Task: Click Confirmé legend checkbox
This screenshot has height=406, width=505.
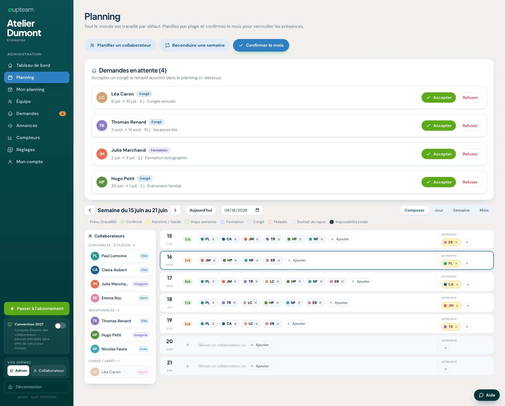Action: pos(123,222)
